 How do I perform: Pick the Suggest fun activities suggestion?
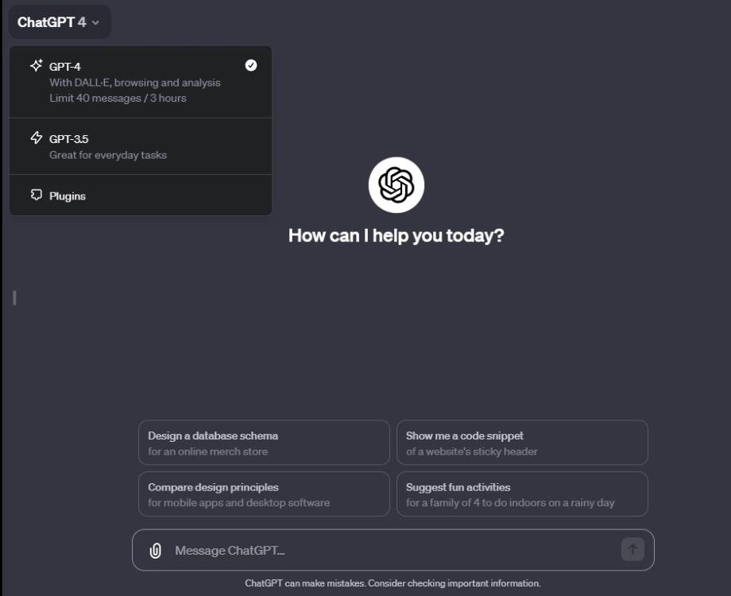(522, 493)
